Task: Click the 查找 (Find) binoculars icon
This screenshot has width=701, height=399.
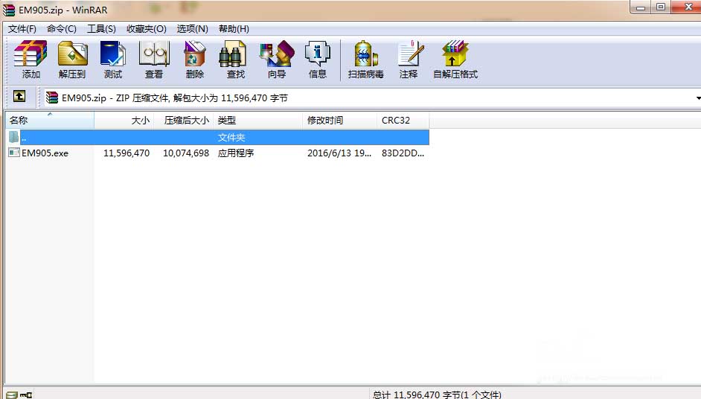Action: pos(232,54)
